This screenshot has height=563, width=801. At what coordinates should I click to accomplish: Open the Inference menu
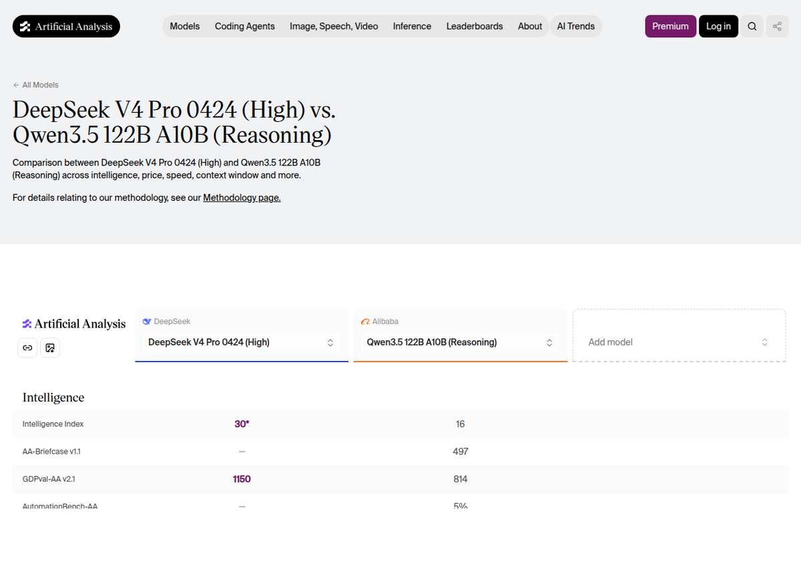(412, 26)
